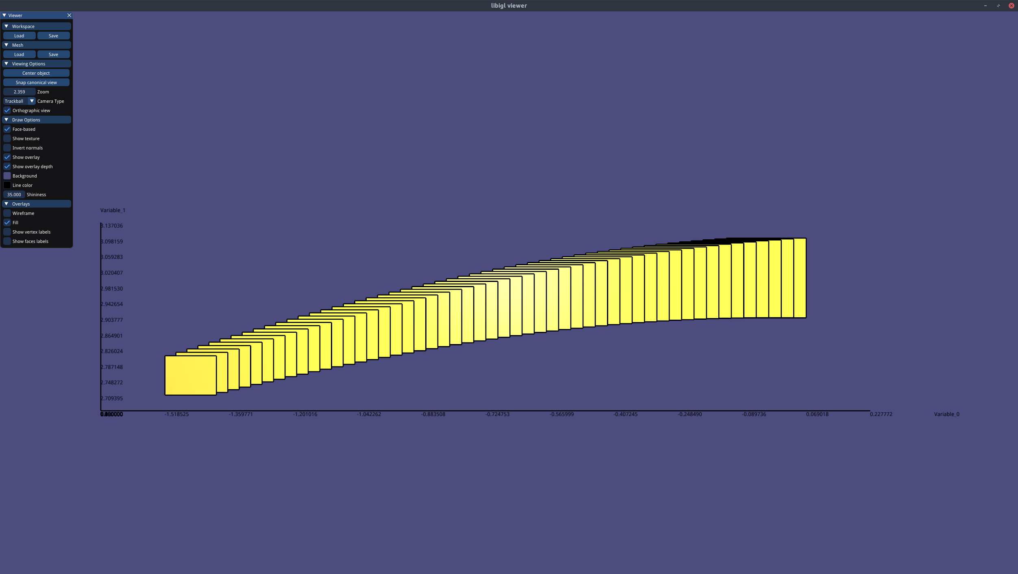Load a workspace file
The image size is (1018, 574).
(x=19, y=36)
